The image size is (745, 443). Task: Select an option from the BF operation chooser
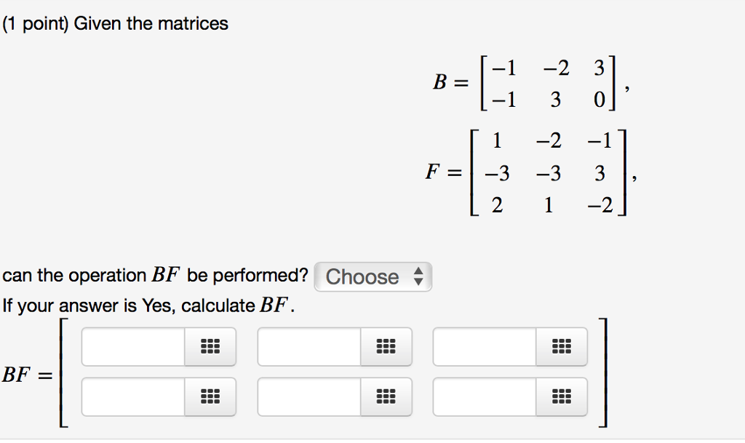372,277
